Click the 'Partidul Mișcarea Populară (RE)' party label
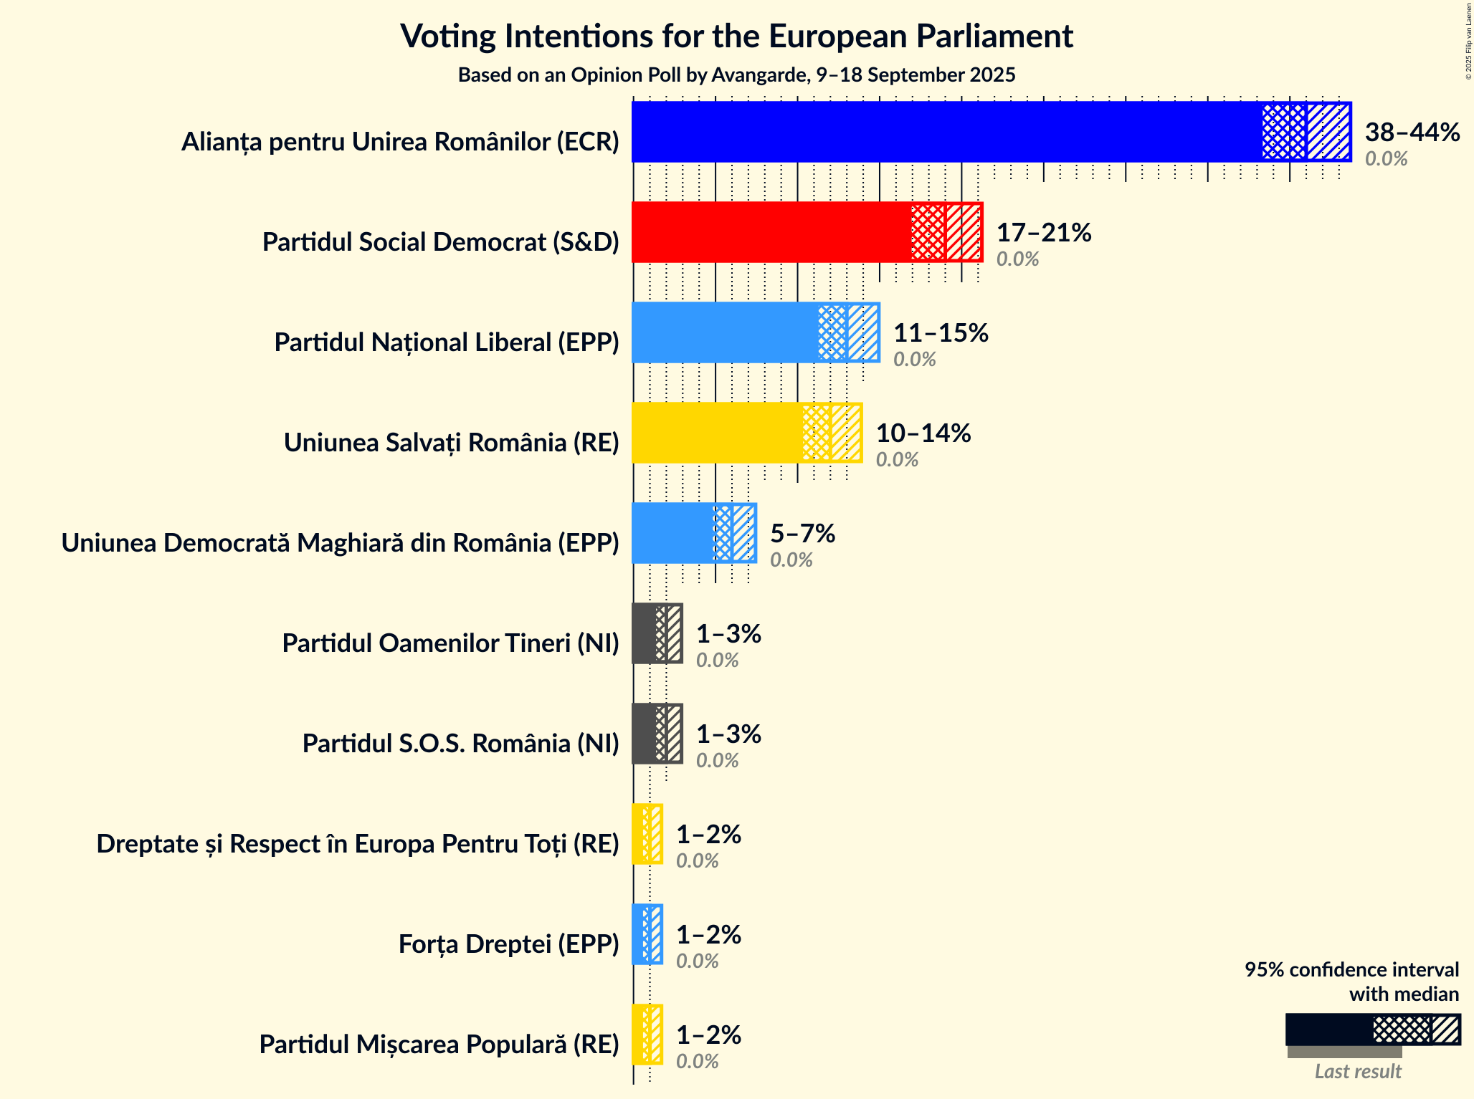 (x=439, y=1045)
